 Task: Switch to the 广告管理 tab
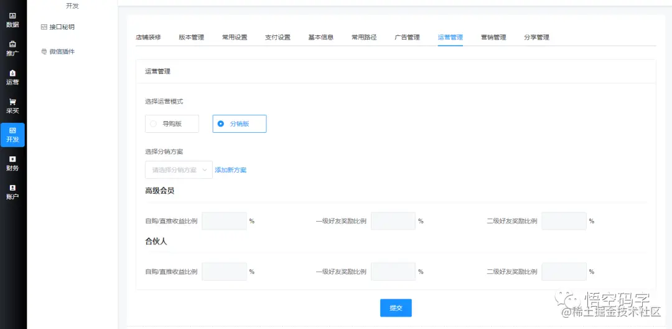407,37
